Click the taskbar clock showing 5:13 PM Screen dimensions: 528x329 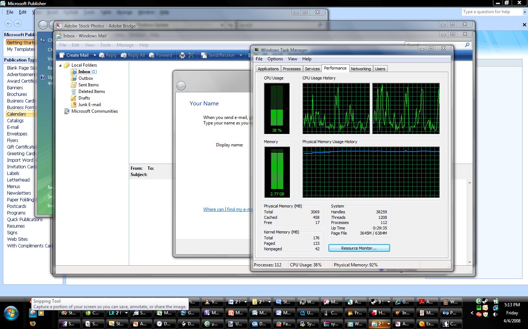[512, 304]
